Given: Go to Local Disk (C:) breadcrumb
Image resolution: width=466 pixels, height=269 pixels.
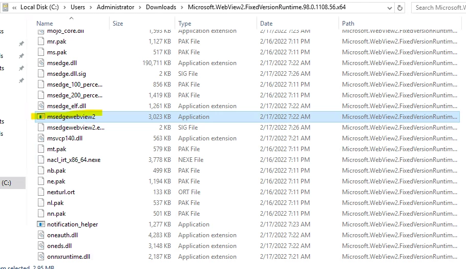Looking at the screenshot, I should (39, 7).
